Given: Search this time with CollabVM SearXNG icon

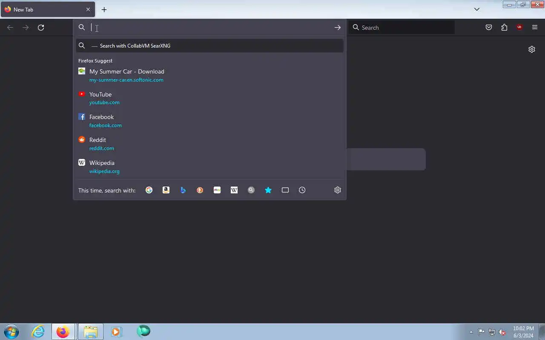Looking at the screenshot, I should (x=251, y=190).
